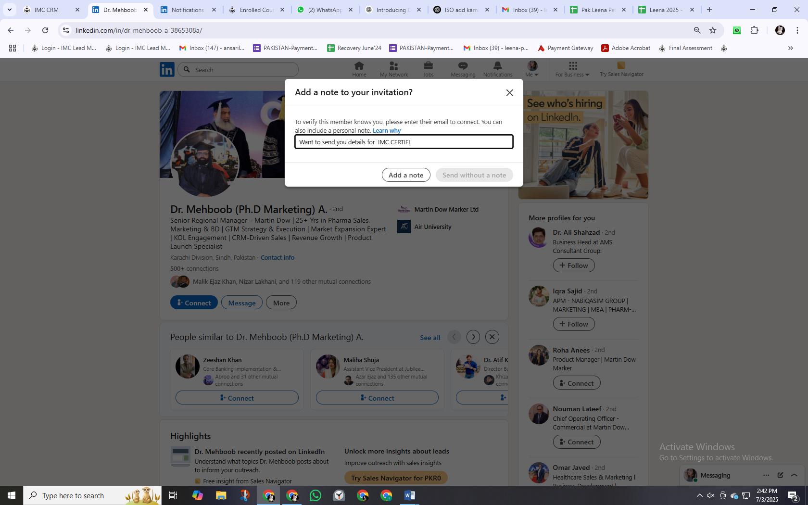
Task: Open the Extensions puzzle icon
Action: (x=754, y=30)
